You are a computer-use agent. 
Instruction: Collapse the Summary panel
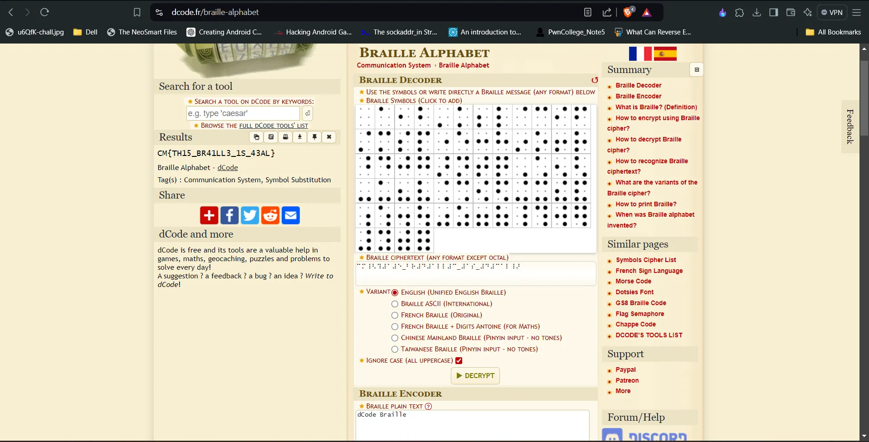click(697, 70)
